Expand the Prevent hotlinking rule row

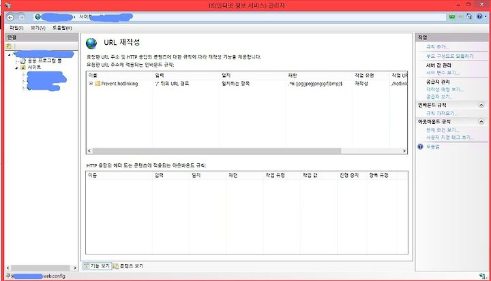tap(91, 84)
